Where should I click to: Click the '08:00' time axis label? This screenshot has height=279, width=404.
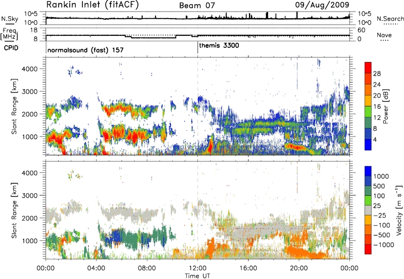click(x=147, y=268)
